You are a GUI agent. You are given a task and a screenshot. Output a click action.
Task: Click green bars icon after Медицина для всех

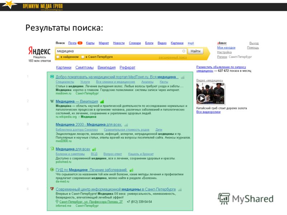click(94, 149)
